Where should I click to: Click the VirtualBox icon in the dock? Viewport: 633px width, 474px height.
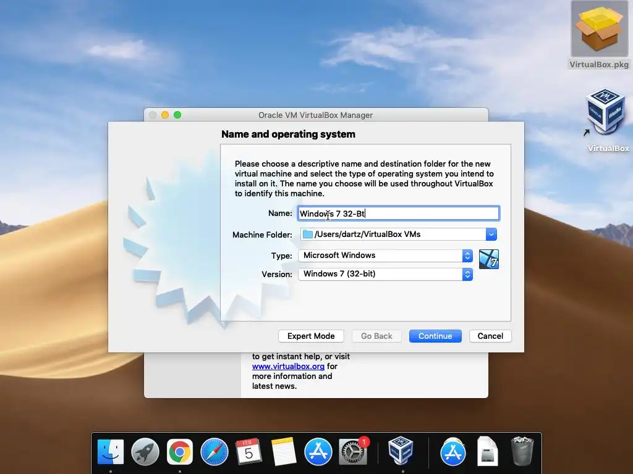point(401,451)
